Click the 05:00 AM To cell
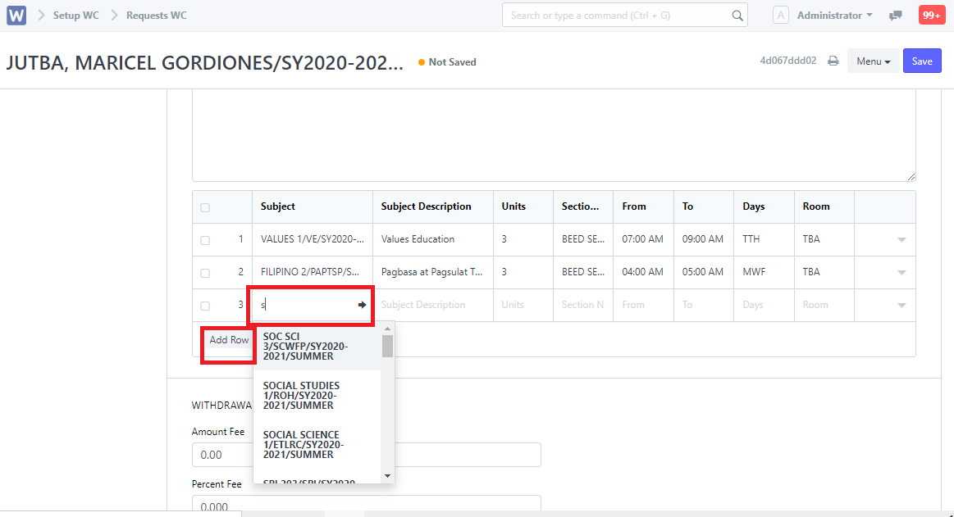Viewport: 954px width, 517px height. pyautogui.click(x=704, y=272)
